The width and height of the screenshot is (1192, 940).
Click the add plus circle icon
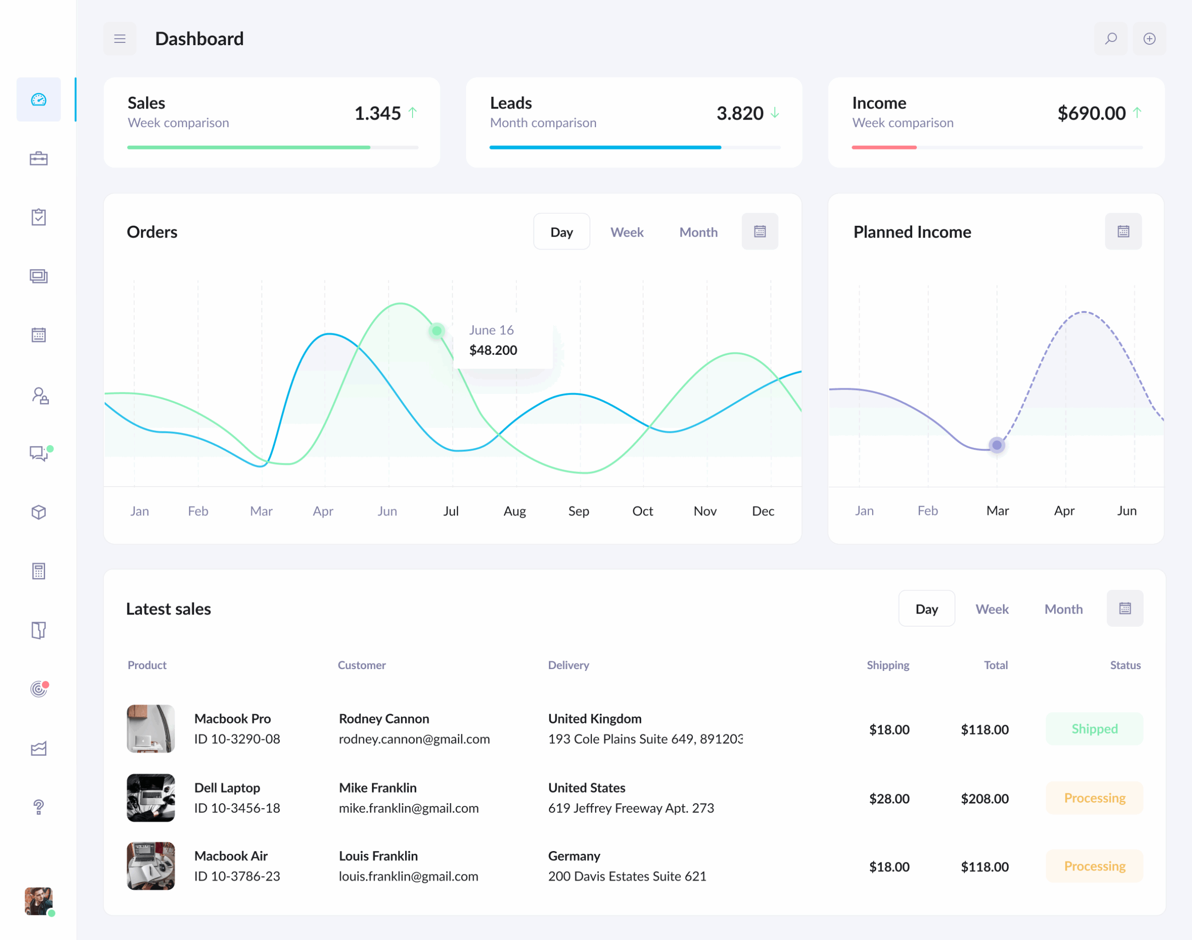point(1149,39)
